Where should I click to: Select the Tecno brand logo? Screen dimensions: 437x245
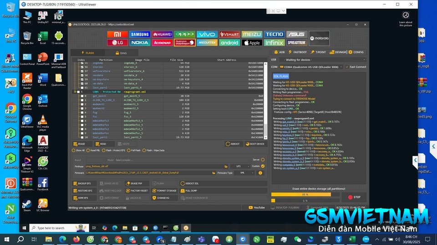(274, 34)
